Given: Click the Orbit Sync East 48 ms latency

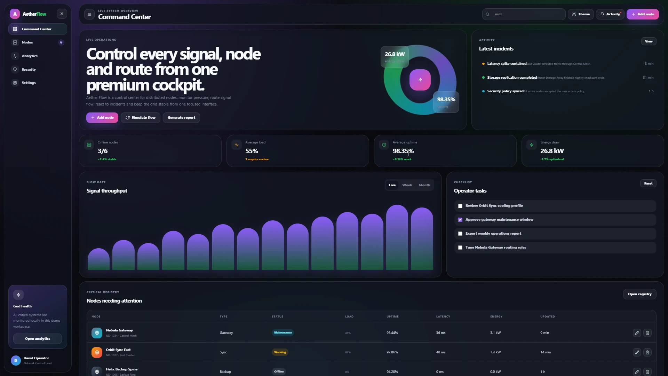Looking at the screenshot, I should point(440,352).
